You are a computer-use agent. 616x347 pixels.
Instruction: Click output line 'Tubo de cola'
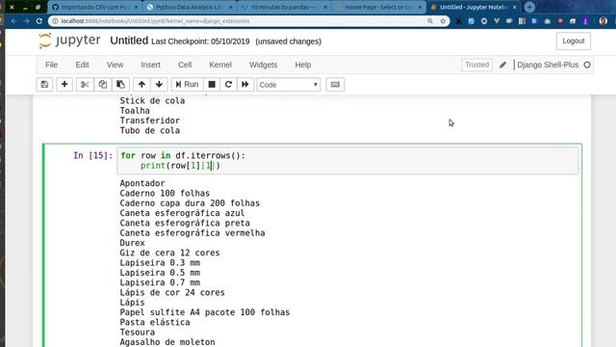pyautogui.click(x=150, y=131)
